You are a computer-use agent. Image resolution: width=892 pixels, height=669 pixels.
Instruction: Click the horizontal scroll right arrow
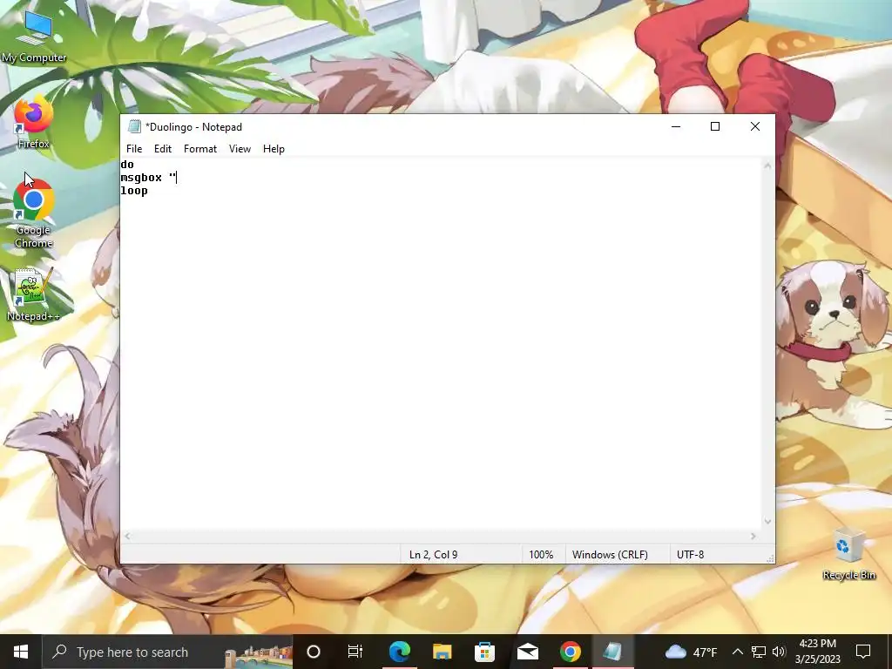click(753, 536)
